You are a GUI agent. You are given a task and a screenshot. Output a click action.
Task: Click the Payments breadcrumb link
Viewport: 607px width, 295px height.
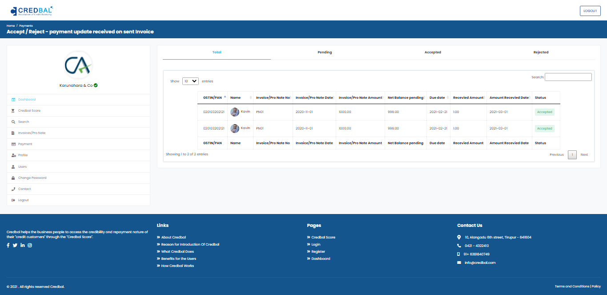(26, 26)
